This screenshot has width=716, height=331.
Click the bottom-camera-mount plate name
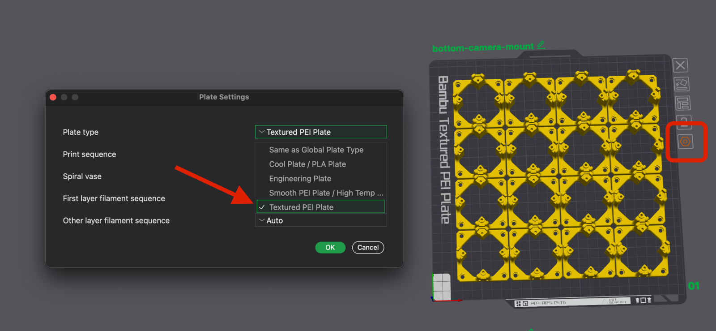pos(483,47)
